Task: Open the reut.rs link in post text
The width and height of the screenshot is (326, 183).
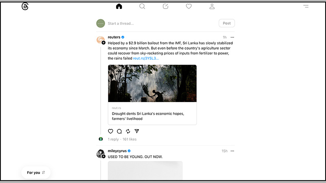Action: [x=146, y=59]
